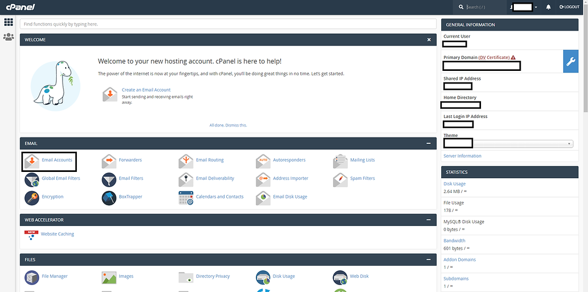Collapse the Email section
This screenshot has height=292, width=588.
click(429, 143)
